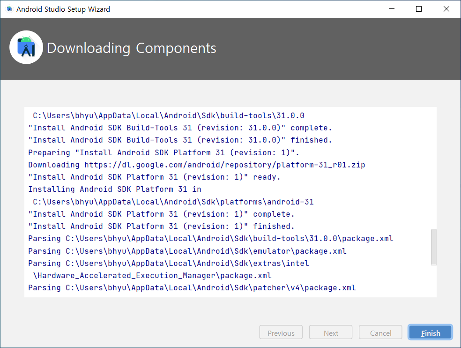Click the grayed-out Previous button
This screenshot has width=461, height=348.
(x=281, y=333)
